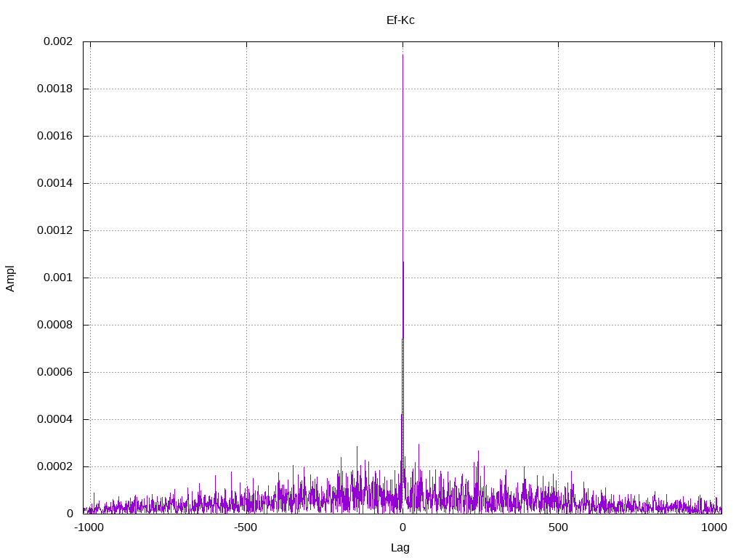Click y-axis tick label 0.0002
744x558 pixels.
[55, 466]
